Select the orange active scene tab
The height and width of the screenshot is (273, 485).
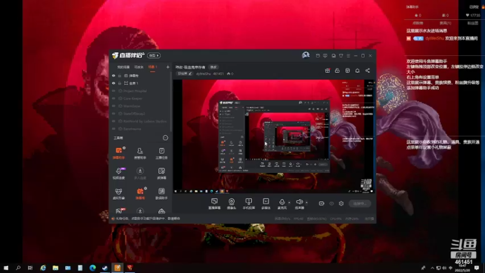pos(153,67)
